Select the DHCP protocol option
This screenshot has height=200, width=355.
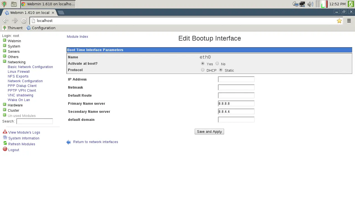click(203, 70)
